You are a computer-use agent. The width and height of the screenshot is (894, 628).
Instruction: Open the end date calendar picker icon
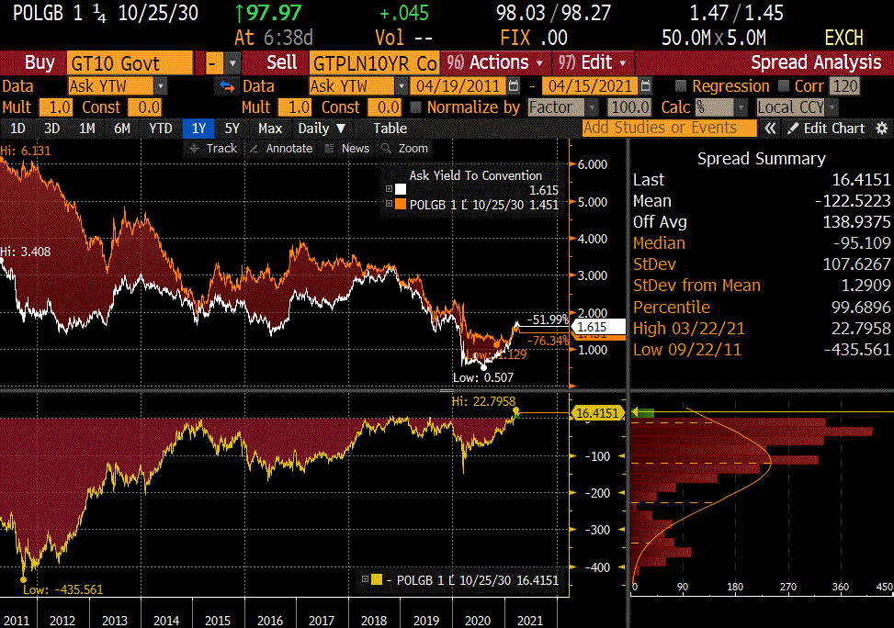pyautogui.click(x=644, y=85)
